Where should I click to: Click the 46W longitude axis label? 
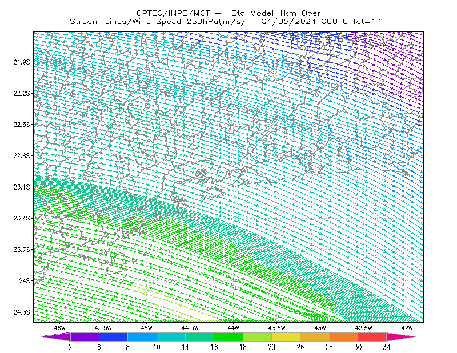tap(60, 328)
